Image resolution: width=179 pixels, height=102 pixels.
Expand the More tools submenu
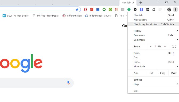tap(153, 66)
